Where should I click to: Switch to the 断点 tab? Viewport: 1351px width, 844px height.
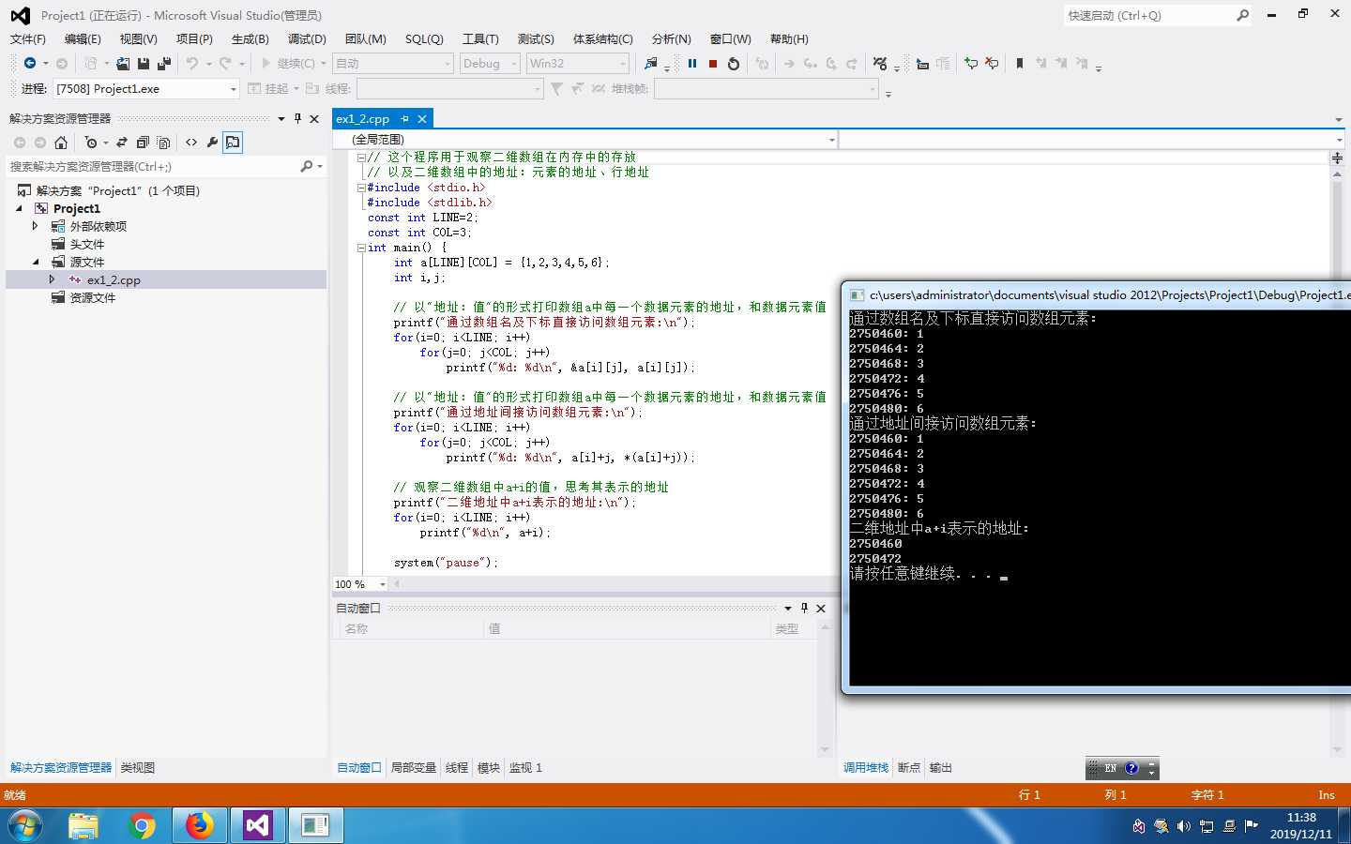pos(909,768)
